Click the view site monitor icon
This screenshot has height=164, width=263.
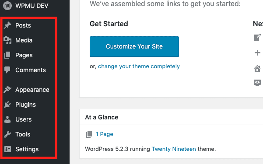pos(257,83)
